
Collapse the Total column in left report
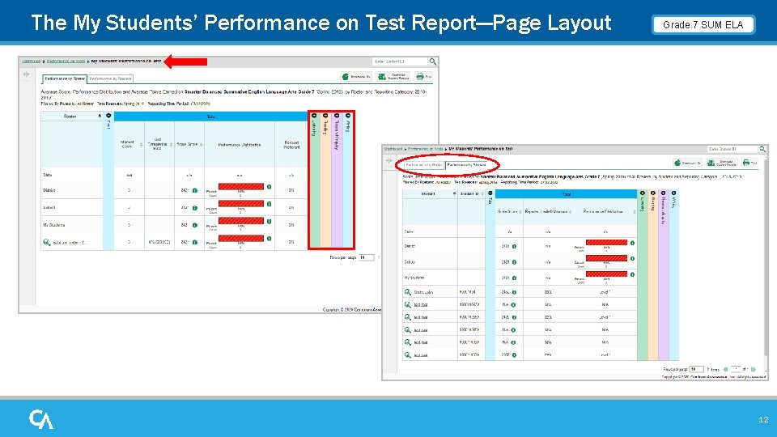(x=108, y=116)
